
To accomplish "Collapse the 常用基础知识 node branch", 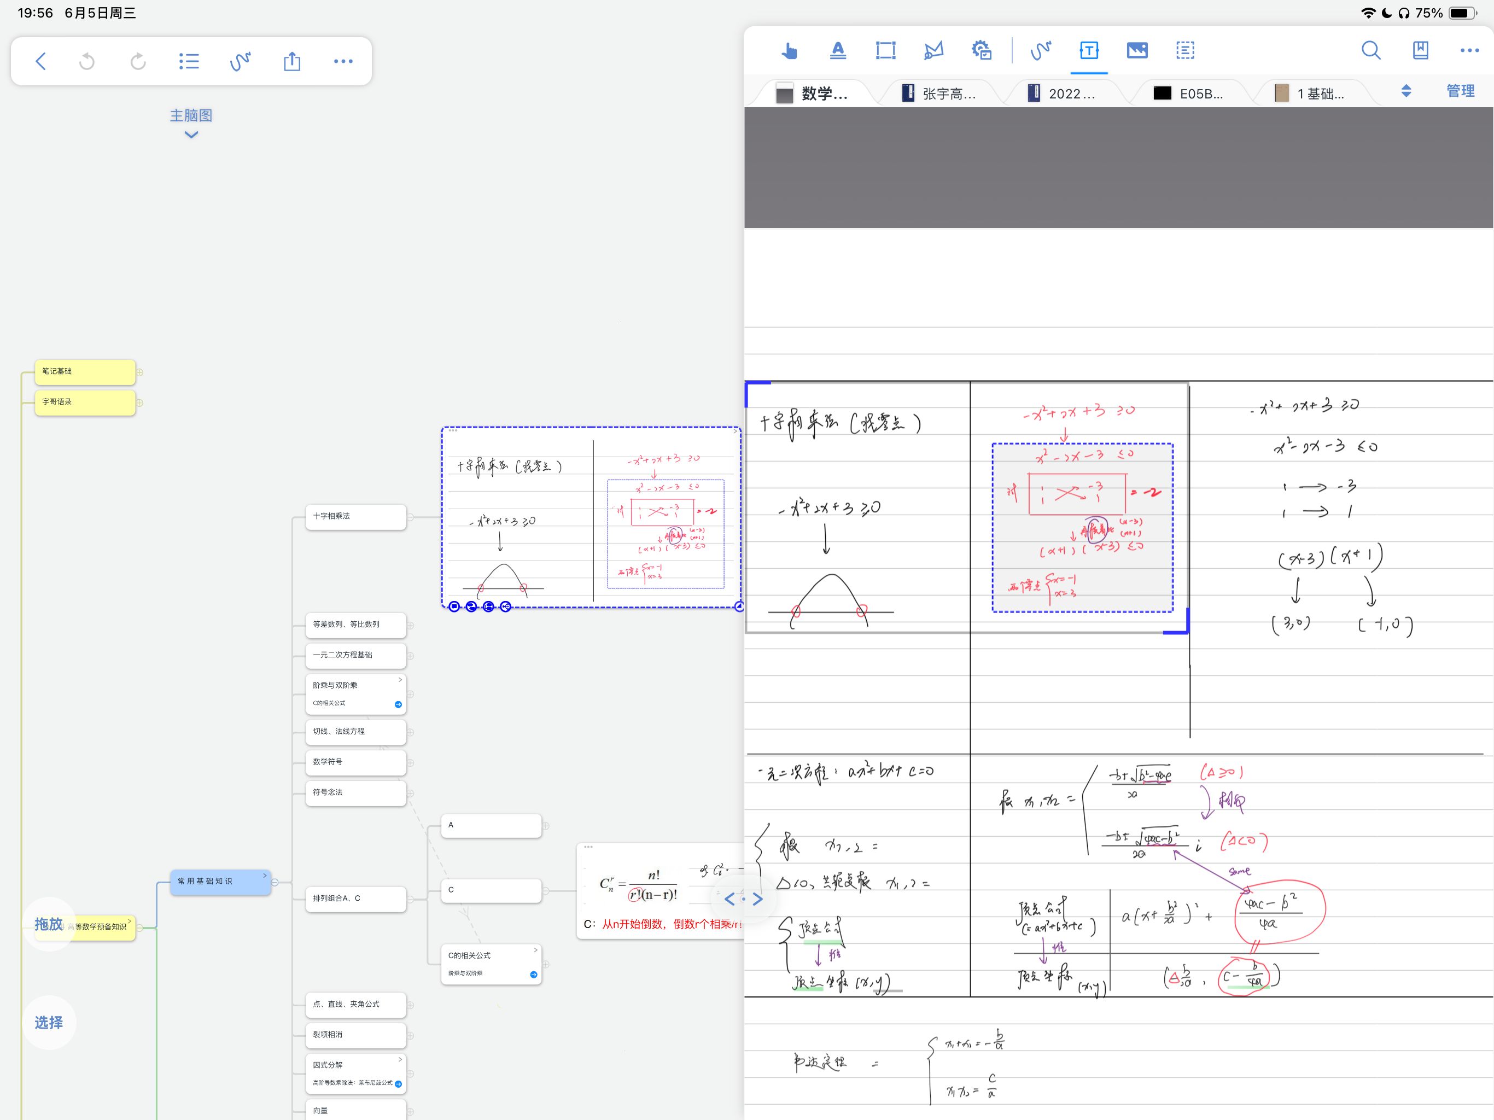I will coord(275,882).
